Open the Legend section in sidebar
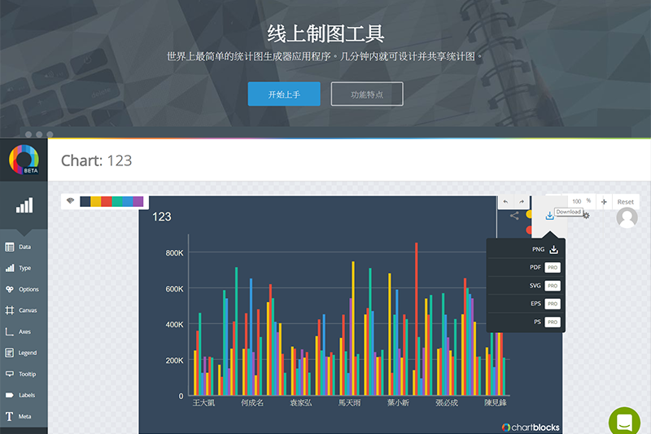The height and width of the screenshot is (434, 651). pyautogui.click(x=24, y=353)
